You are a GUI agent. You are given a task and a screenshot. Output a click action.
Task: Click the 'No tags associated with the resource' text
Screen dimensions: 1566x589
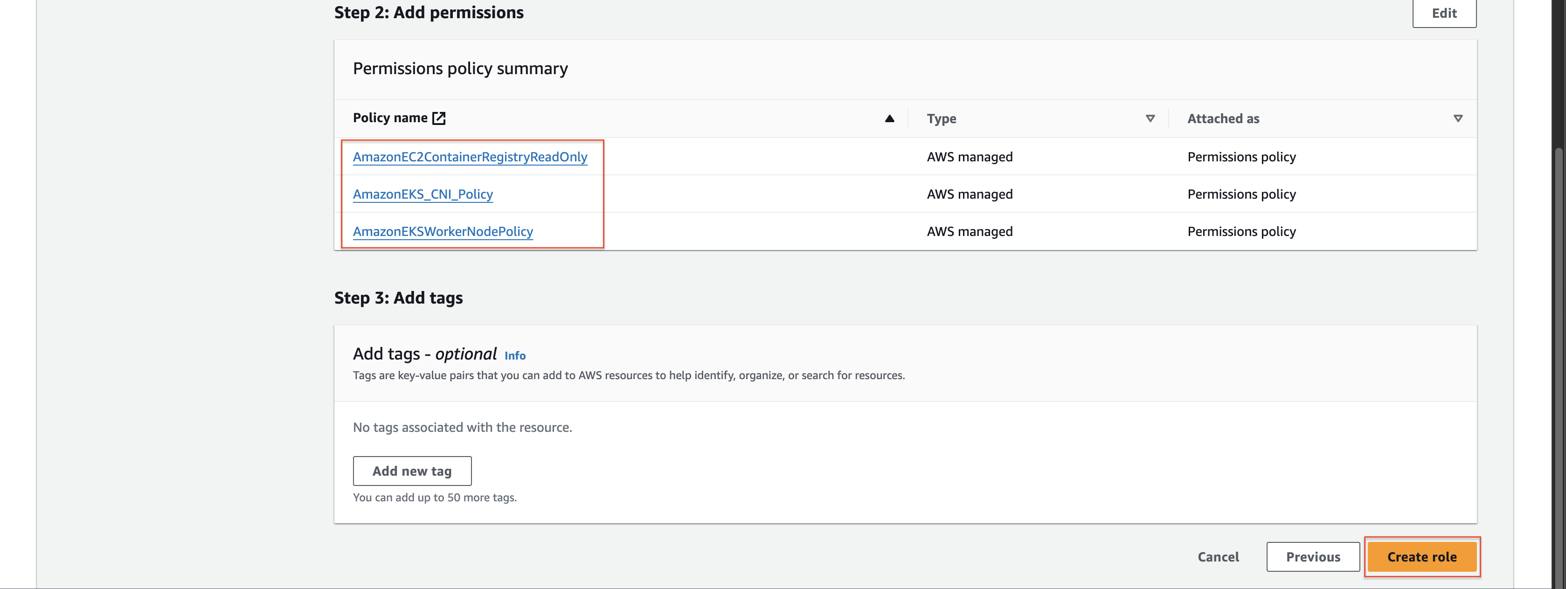[x=462, y=427]
